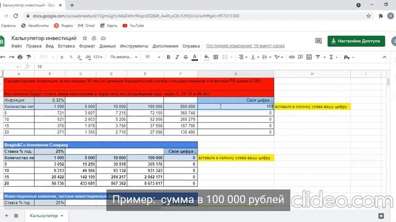This screenshot has width=396, height=222.
Task: Collapse the menus with chevron arrow
Action: coord(384,57)
